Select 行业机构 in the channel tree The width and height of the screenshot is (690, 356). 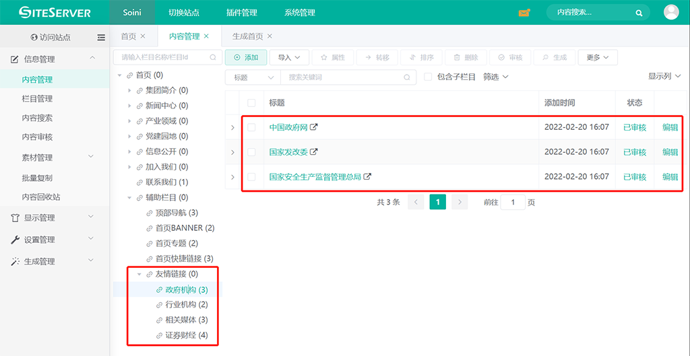[x=181, y=305]
